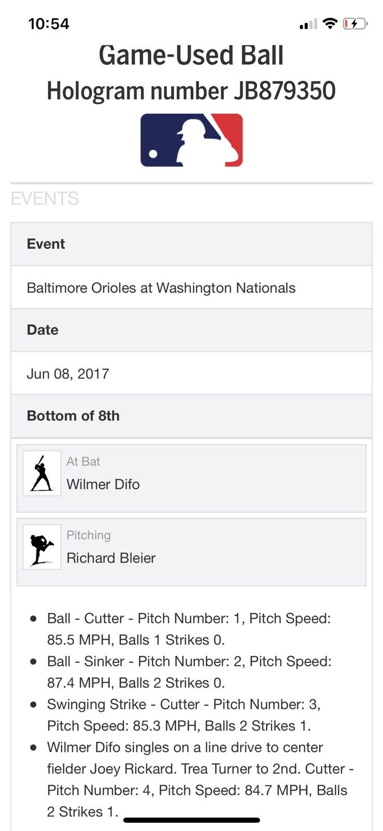Tap the MLB logo
The width and height of the screenshot is (383, 831).
(191, 140)
